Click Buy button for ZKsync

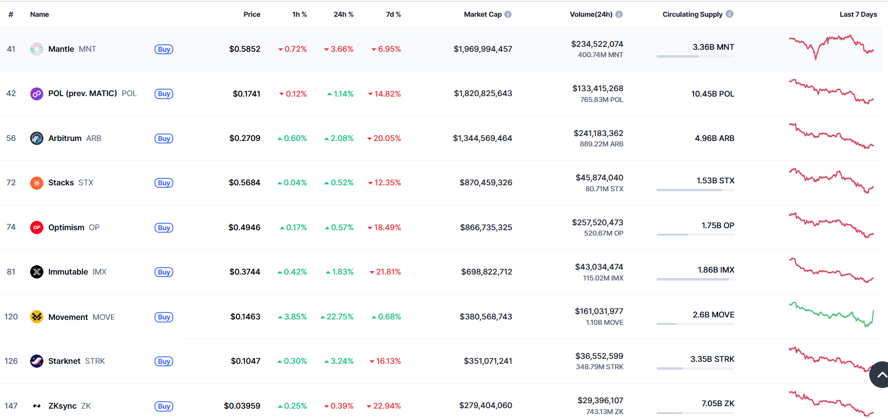point(164,406)
